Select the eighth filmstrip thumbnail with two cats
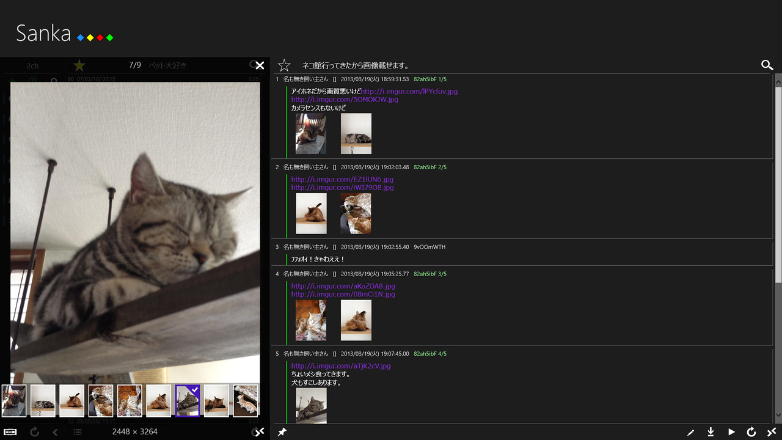 pos(216,401)
